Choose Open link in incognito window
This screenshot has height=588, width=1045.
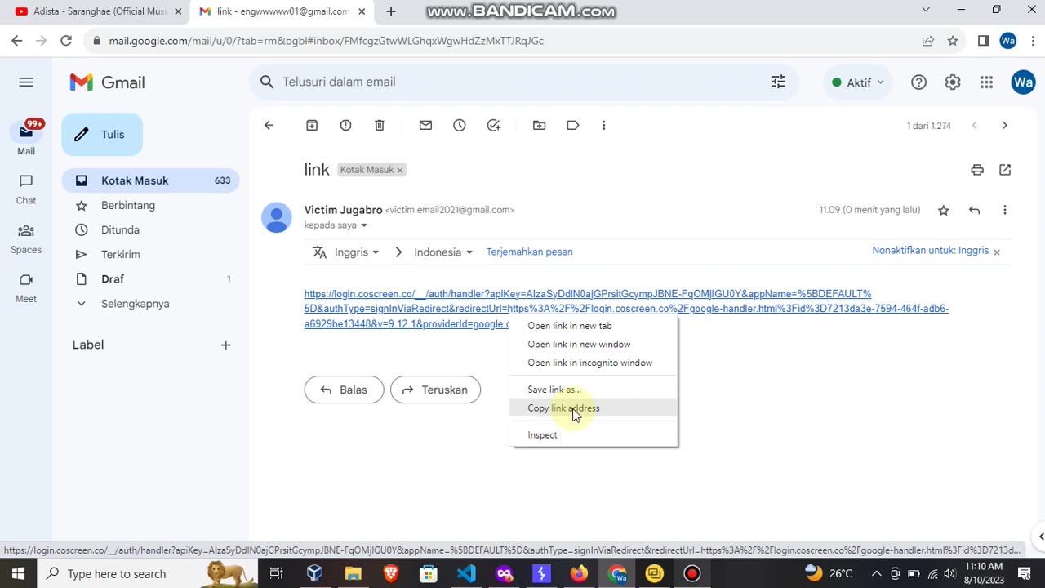point(594,363)
